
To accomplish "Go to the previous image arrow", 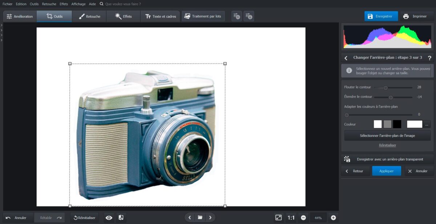I will (x=190, y=217).
